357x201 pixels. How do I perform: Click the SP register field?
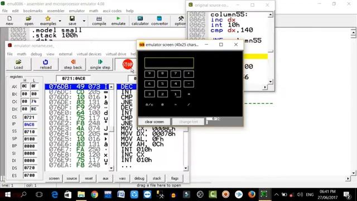[x=30, y=139]
